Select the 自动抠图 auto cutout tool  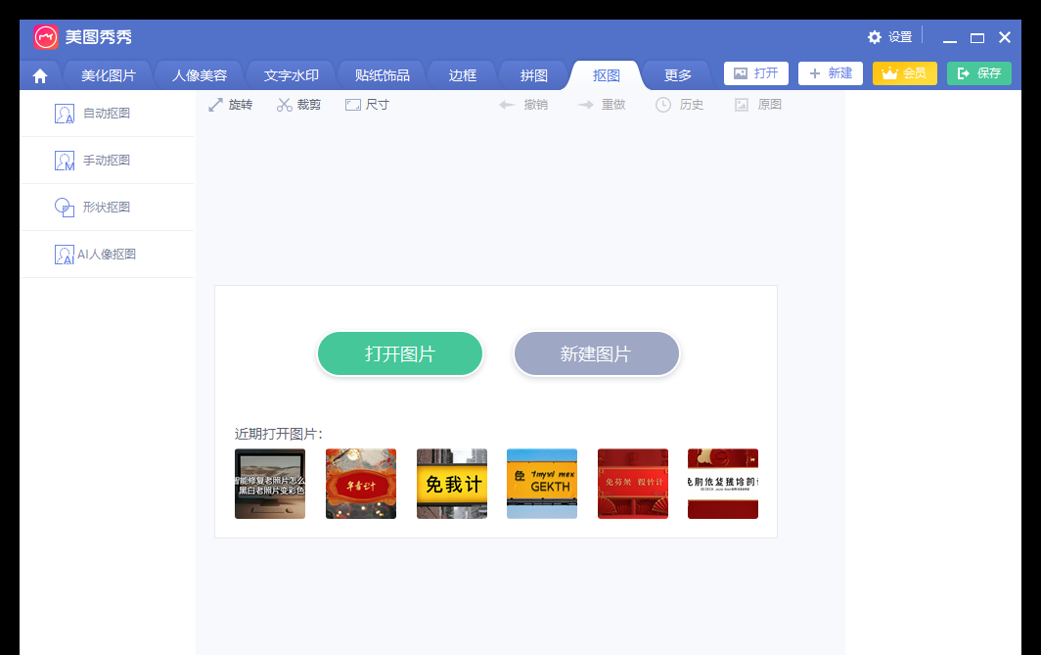click(108, 113)
